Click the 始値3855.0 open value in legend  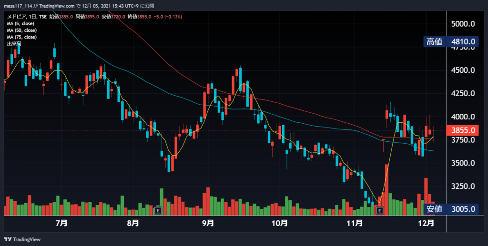pos(61,17)
